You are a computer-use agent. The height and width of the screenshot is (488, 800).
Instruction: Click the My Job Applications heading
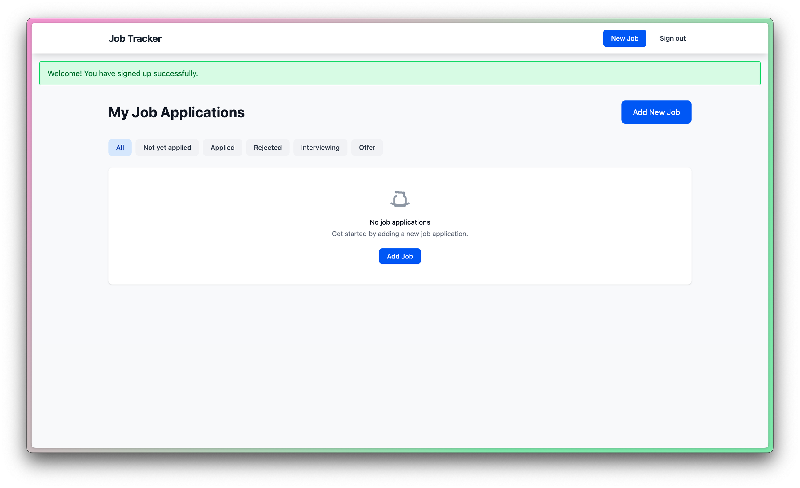tap(176, 112)
